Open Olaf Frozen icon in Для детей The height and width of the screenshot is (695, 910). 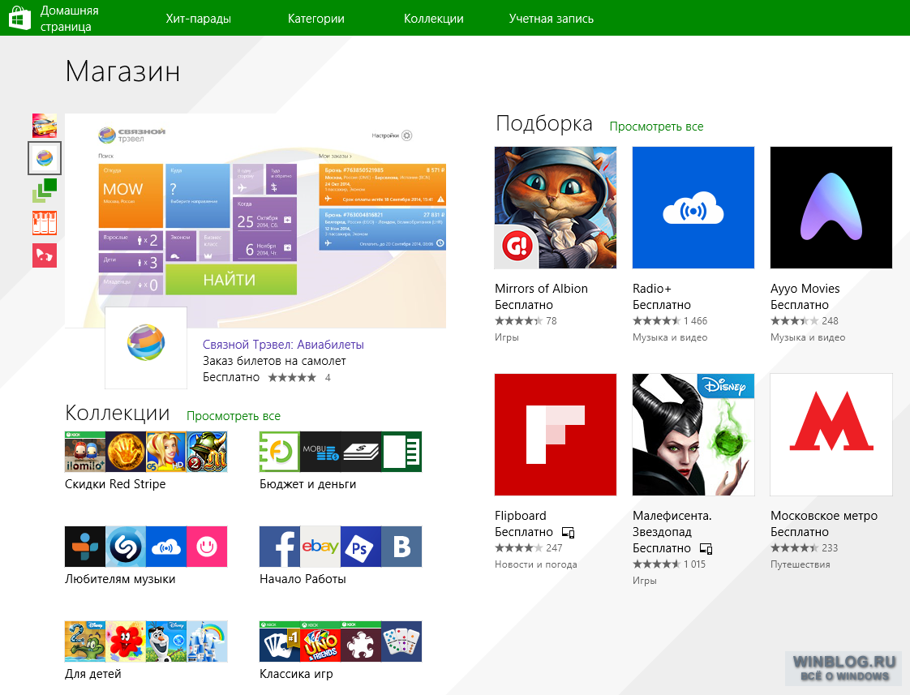(166, 641)
